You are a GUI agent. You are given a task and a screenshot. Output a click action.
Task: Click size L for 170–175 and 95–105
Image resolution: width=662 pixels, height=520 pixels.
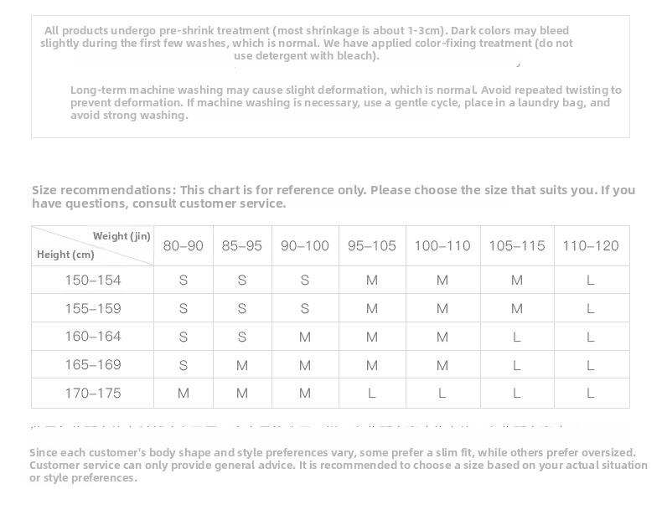(371, 393)
